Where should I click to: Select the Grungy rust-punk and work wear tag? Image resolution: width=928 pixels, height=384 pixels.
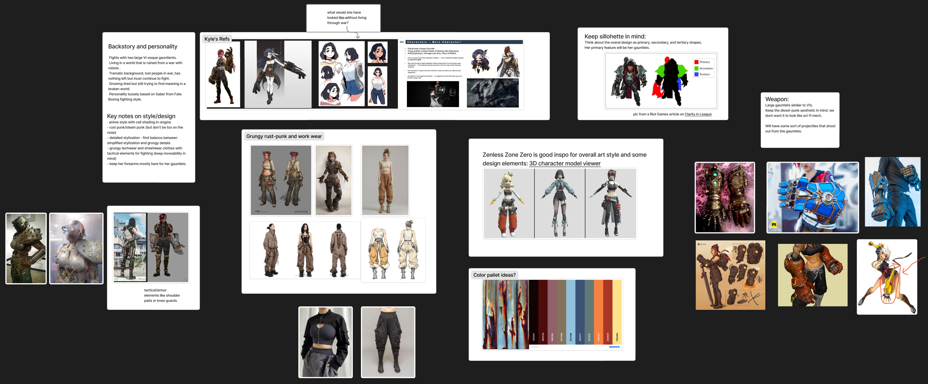[284, 136]
